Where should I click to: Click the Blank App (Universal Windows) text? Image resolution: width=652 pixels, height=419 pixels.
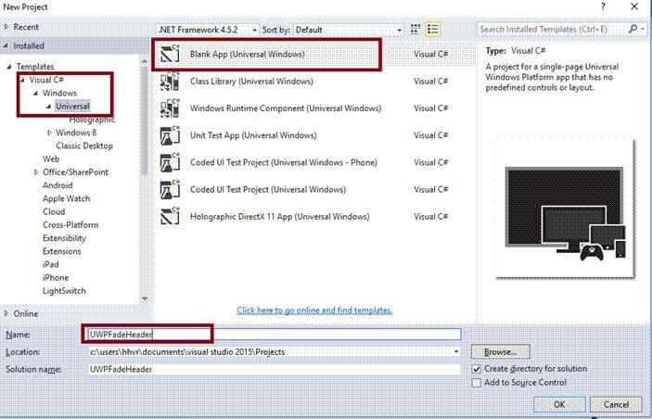[x=248, y=54]
